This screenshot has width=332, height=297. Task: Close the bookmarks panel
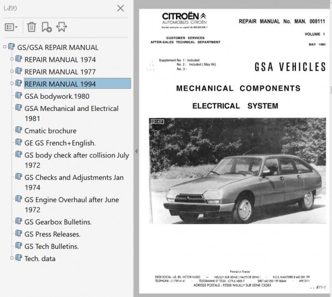121,8
